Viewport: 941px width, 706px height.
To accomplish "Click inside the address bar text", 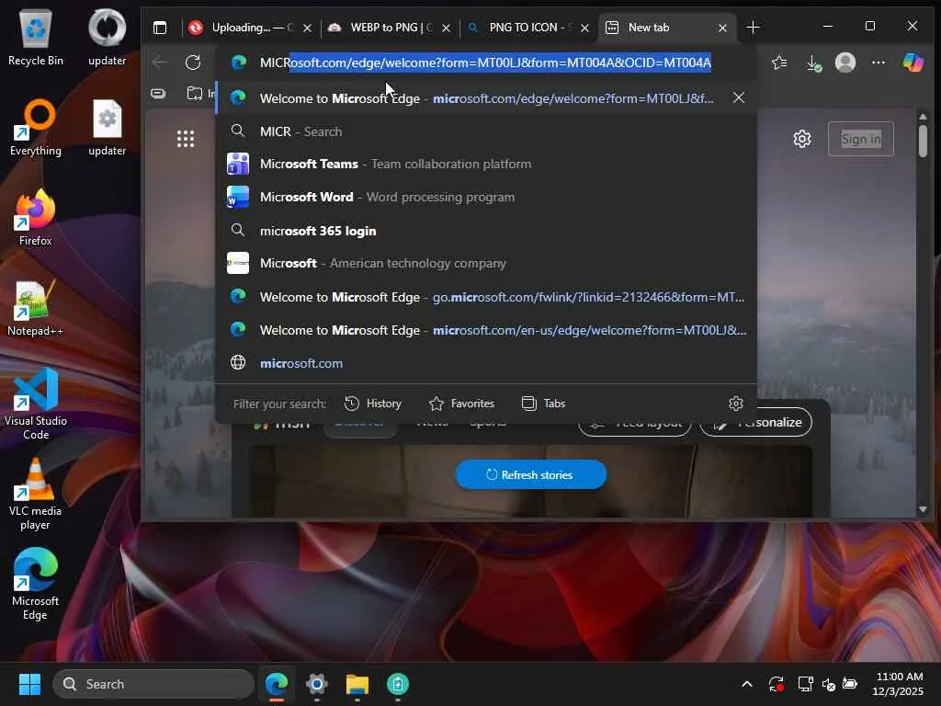I will pyautogui.click(x=485, y=63).
